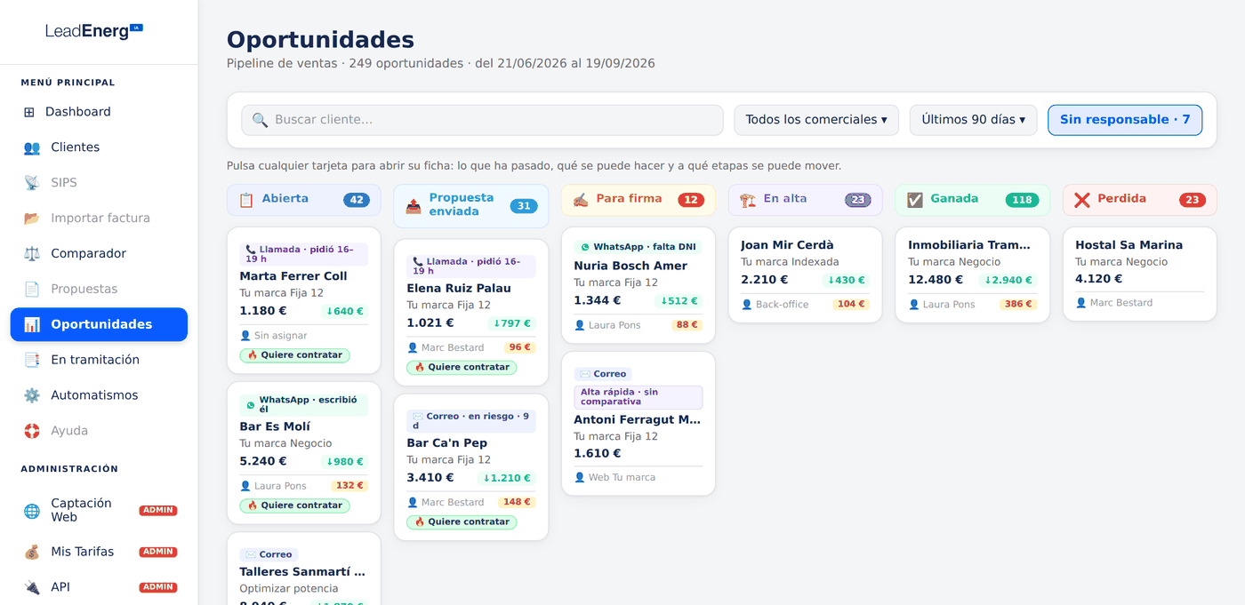Click the Captación Web globe icon

pyautogui.click(x=32, y=511)
